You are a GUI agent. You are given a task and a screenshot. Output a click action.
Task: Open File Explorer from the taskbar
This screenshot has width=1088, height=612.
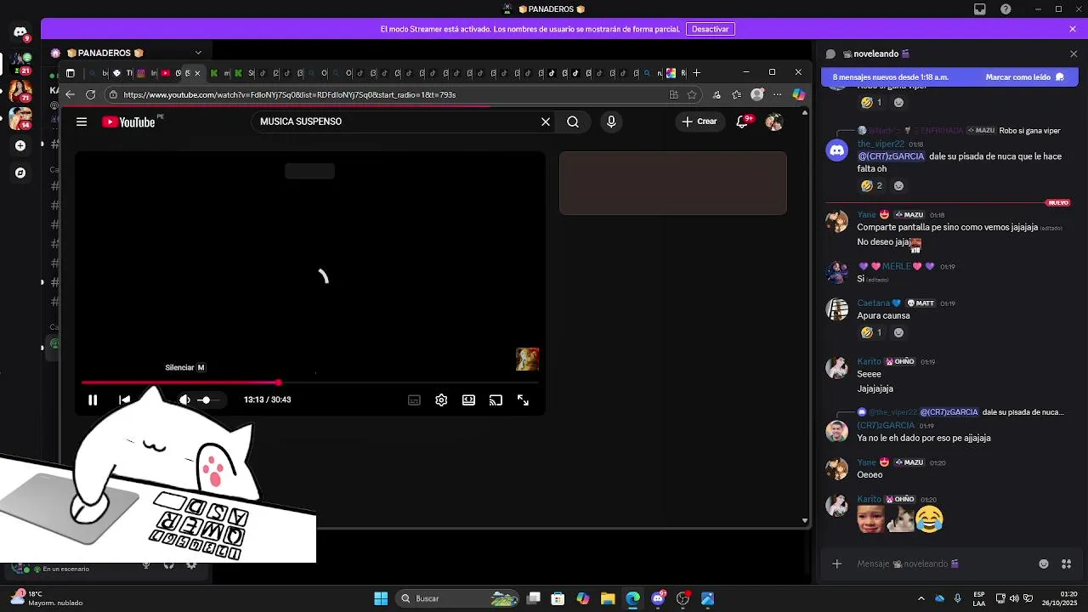(608, 598)
